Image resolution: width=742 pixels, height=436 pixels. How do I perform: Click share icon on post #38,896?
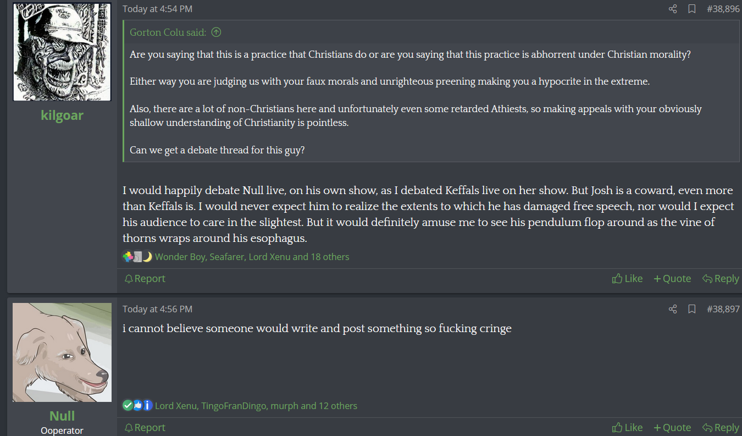pos(673,9)
